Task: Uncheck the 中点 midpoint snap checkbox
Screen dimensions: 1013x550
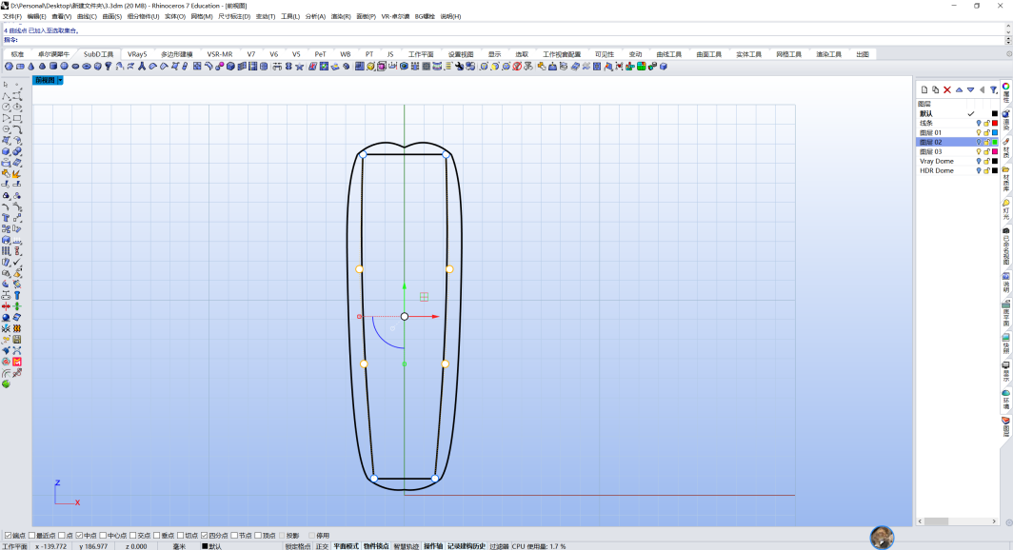Action: pyautogui.click(x=79, y=535)
